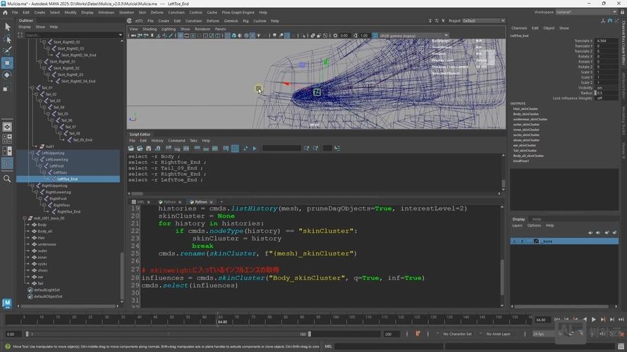Click the Translate X value field
627x352 pixels.
click(606, 41)
